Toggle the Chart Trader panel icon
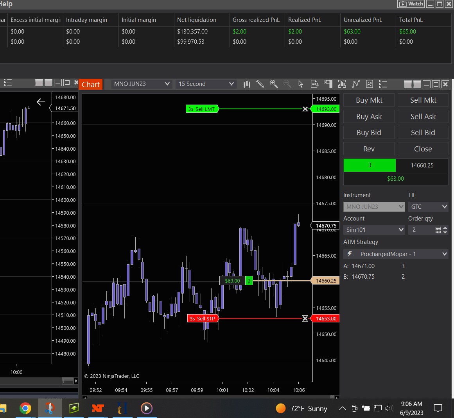Image resolution: width=454 pixels, height=418 pixels. tap(328, 84)
